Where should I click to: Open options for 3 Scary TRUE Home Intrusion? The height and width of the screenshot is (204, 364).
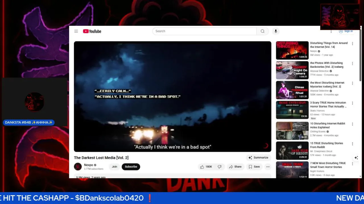352,103
